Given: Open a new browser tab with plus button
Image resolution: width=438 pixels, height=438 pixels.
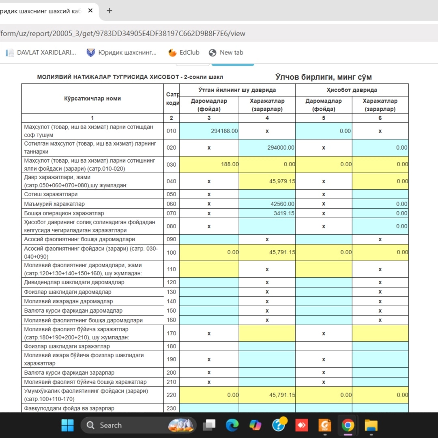Looking at the screenshot, I should coord(109,11).
